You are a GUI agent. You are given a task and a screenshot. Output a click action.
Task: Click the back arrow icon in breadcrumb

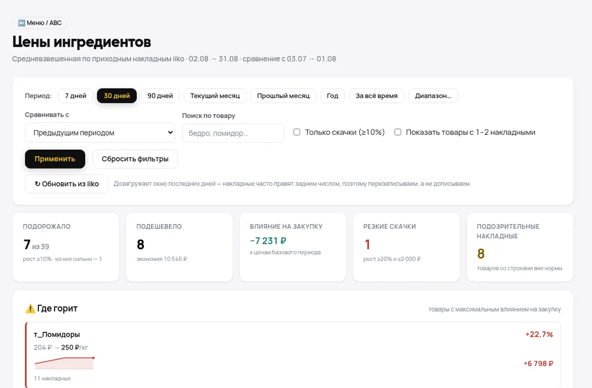pos(21,23)
